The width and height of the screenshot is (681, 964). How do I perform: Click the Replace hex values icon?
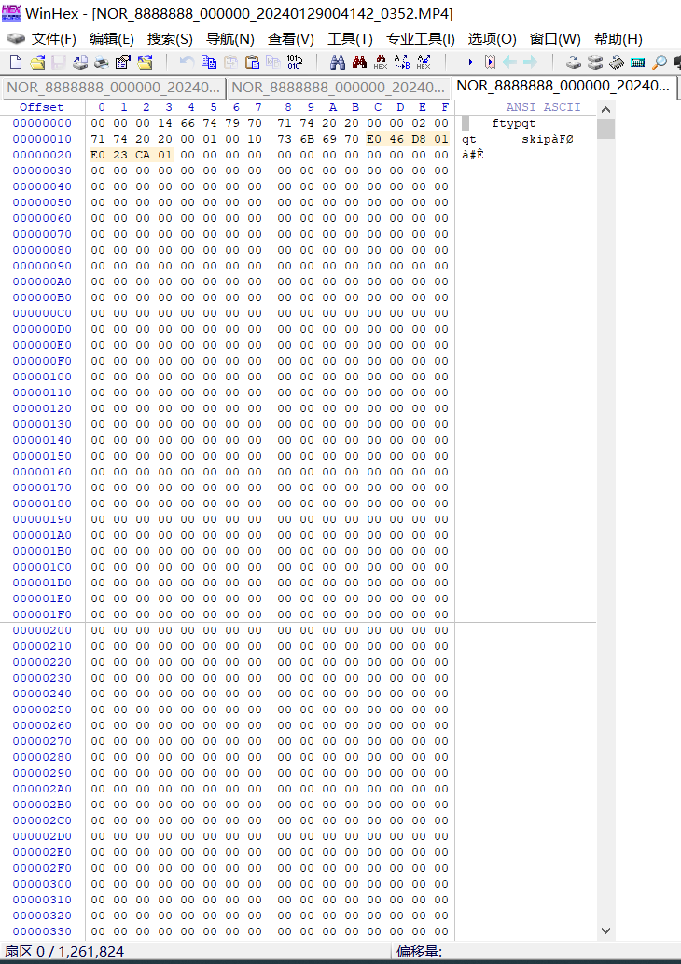click(x=424, y=62)
